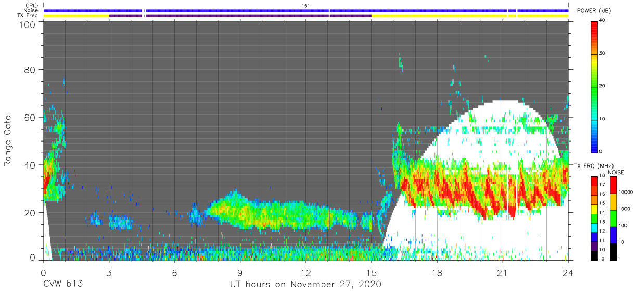
Task: Click the 'TX FRQ (MHz)' label
Action: (593, 166)
